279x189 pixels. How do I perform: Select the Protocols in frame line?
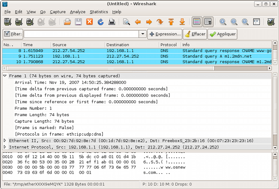pos(59,134)
